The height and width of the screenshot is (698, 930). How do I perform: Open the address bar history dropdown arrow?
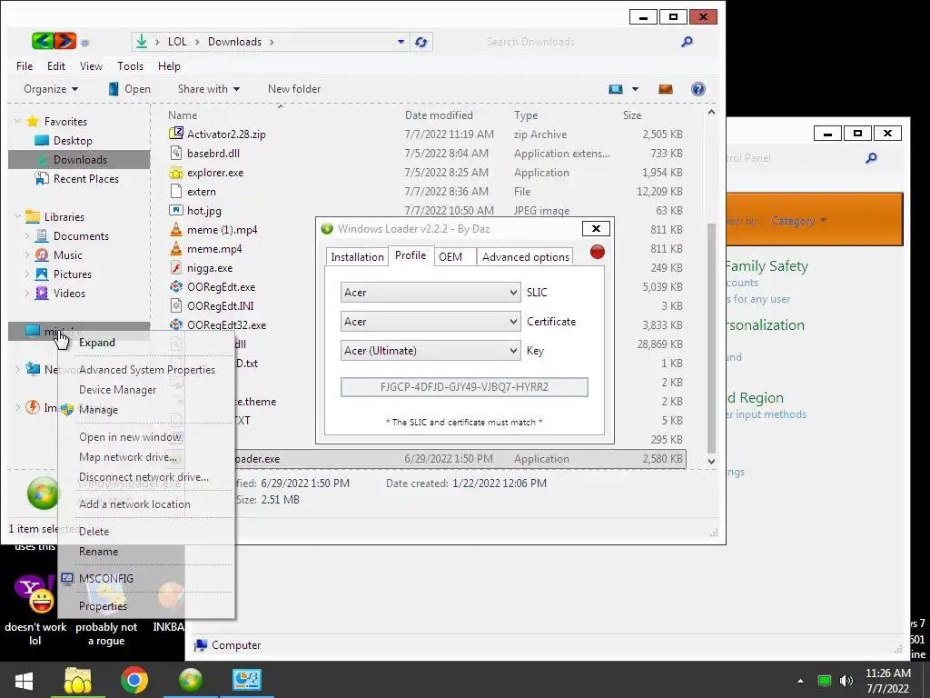pos(401,42)
